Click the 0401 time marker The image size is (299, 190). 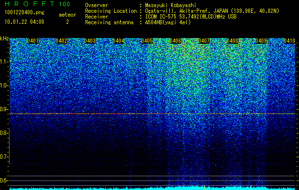coord(33,41)
